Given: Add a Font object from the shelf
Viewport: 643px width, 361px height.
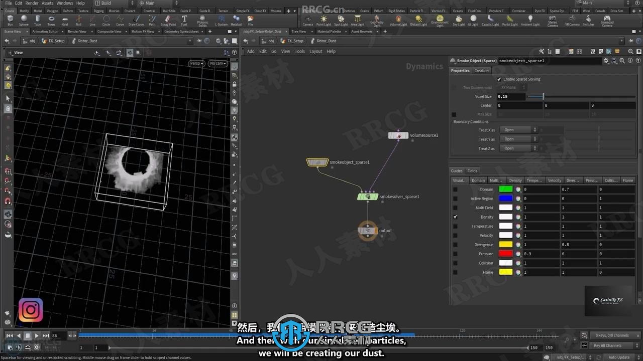Looking at the screenshot, I should coord(184,21).
